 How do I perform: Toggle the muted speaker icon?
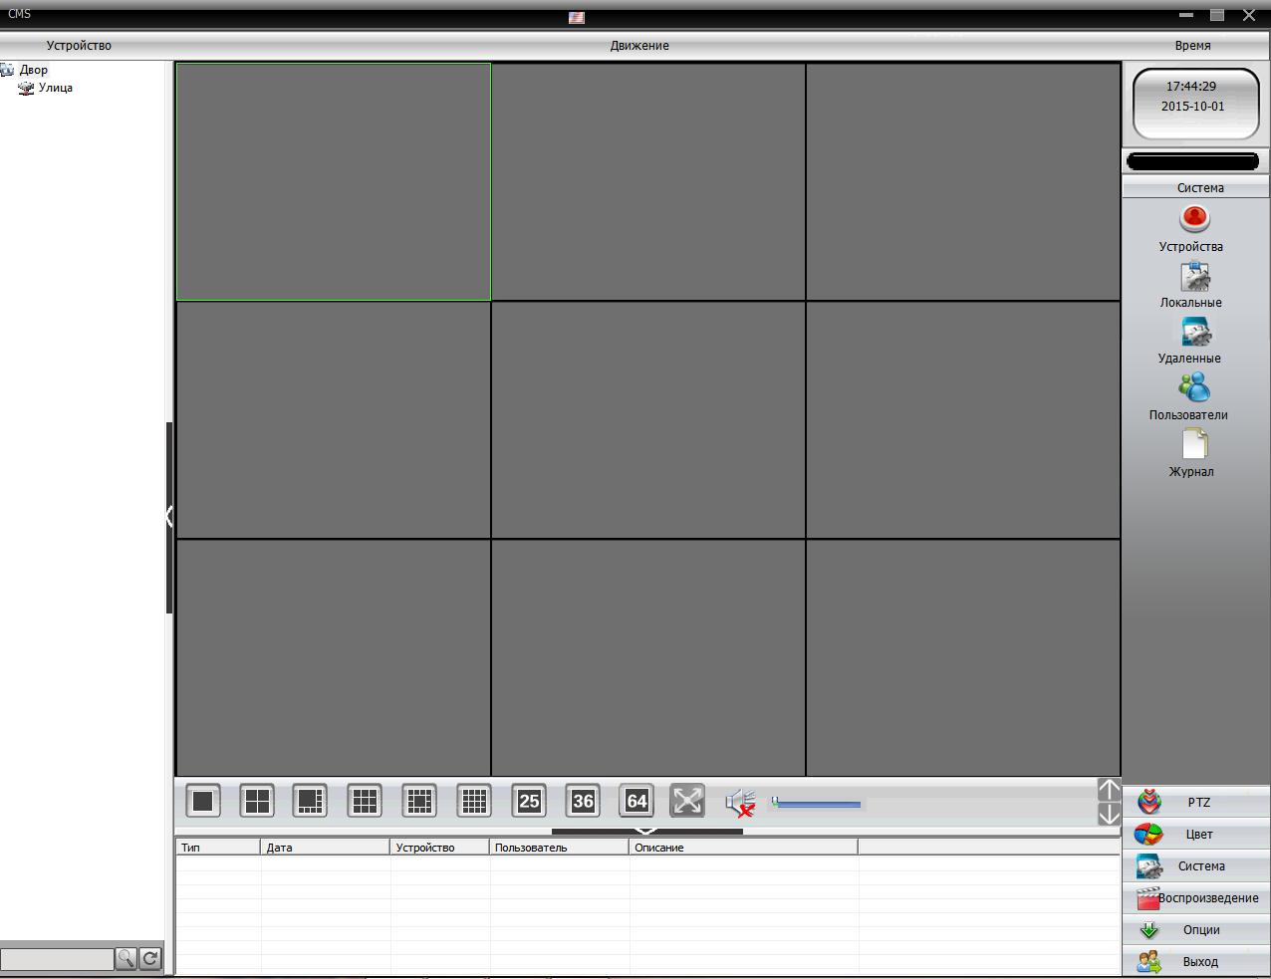click(740, 802)
